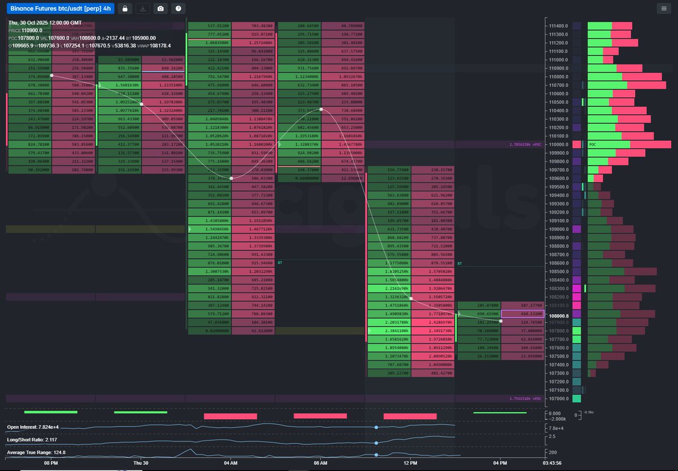Save the chart using the download icon

click(x=144, y=8)
